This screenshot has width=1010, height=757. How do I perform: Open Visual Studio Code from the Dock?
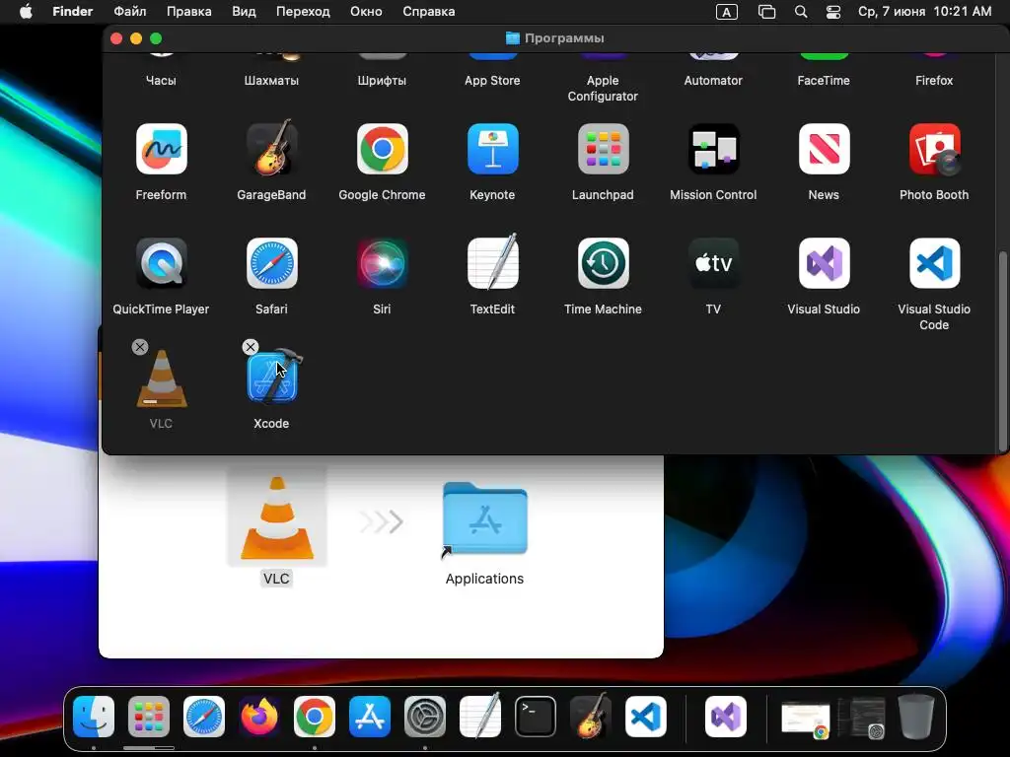pos(645,717)
